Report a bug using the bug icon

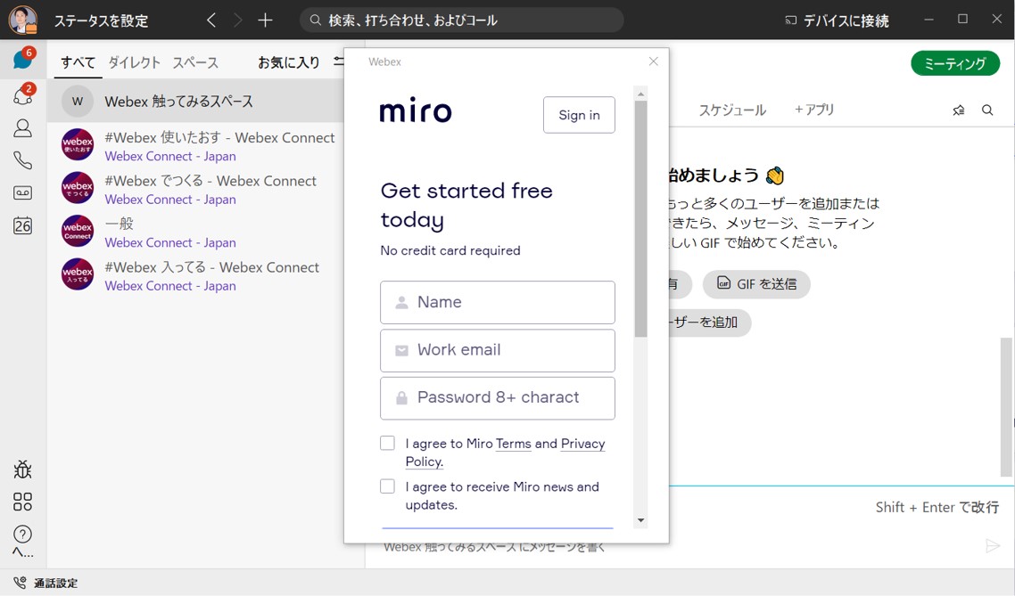23,469
